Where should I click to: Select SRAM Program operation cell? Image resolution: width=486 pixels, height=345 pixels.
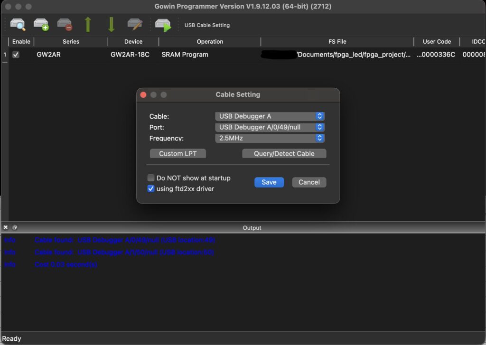tap(210, 55)
